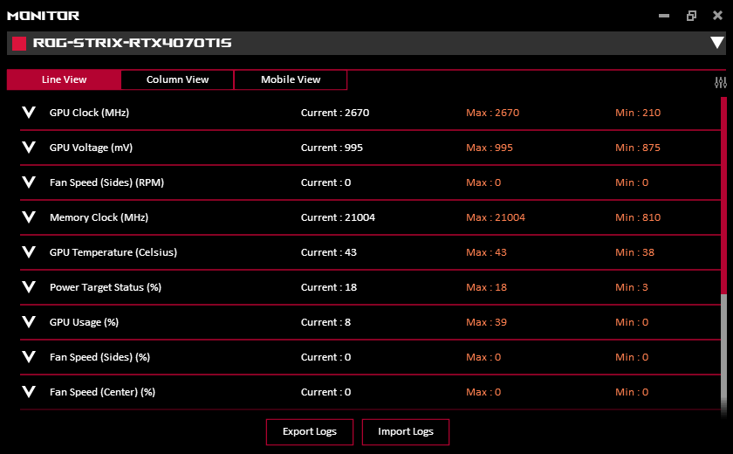Open the monitor settings sliders icon
Viewport: 733px width, 454px height.
tap(721, 83)
